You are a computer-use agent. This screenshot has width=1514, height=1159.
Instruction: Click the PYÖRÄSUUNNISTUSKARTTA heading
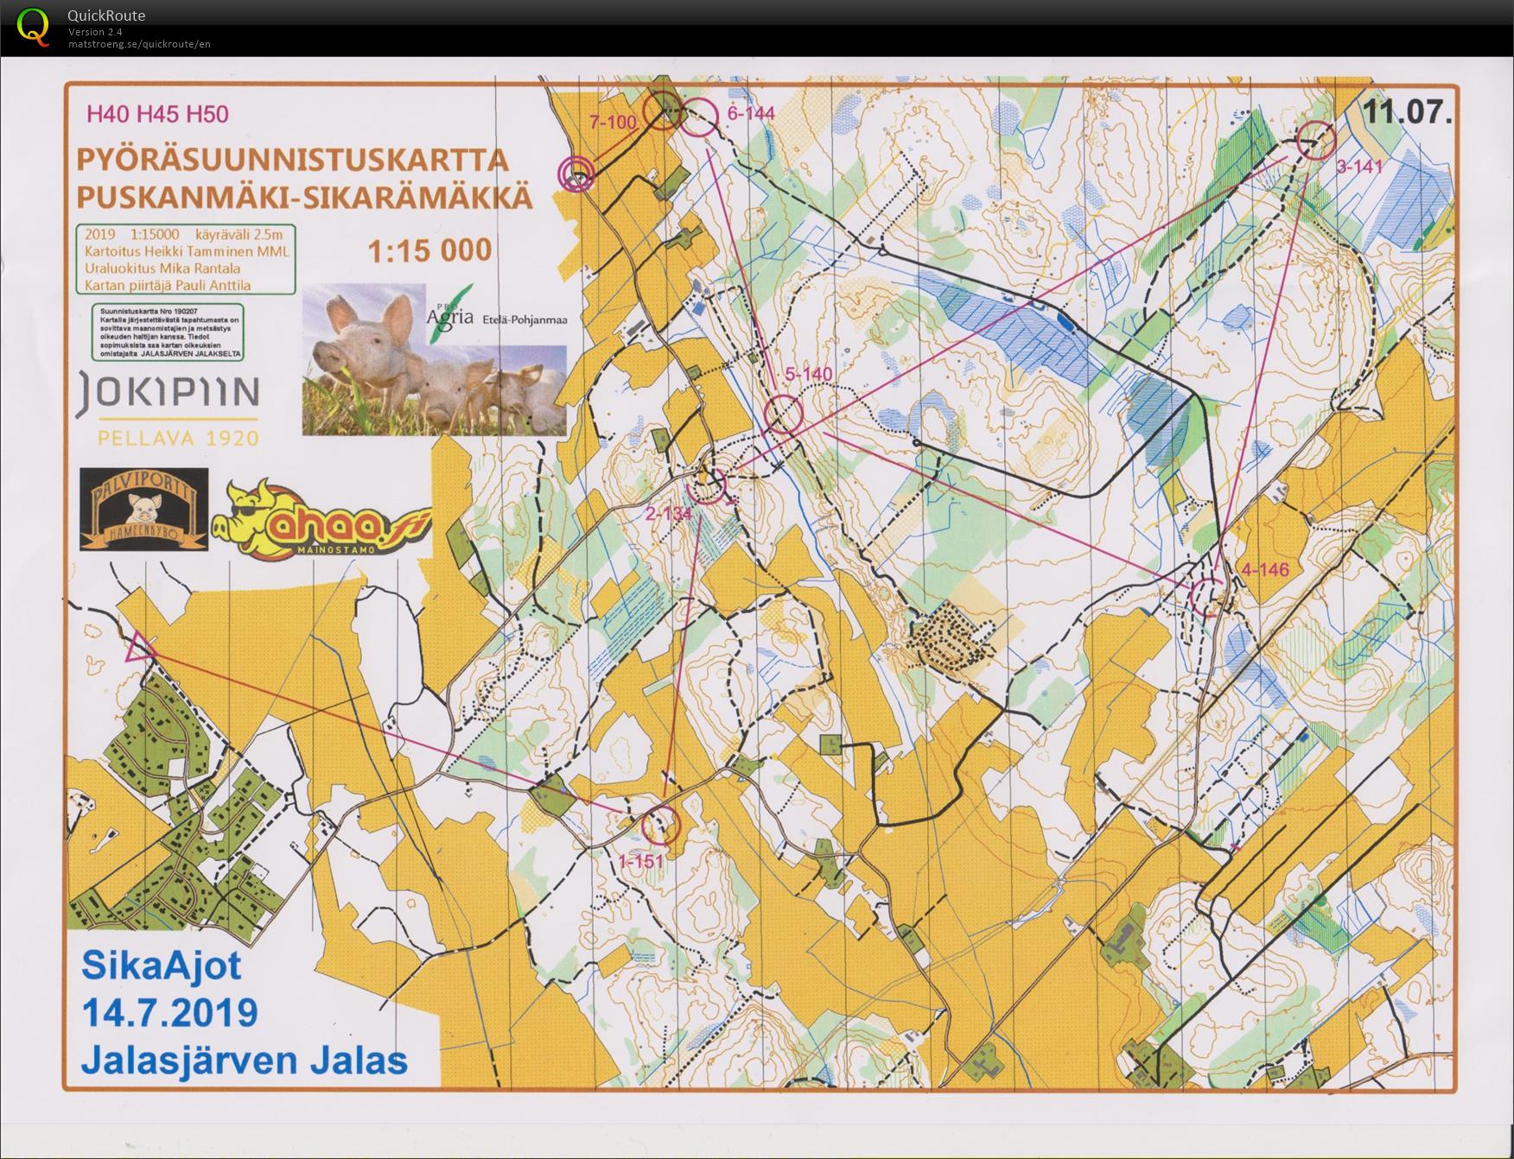pos(293,160)
